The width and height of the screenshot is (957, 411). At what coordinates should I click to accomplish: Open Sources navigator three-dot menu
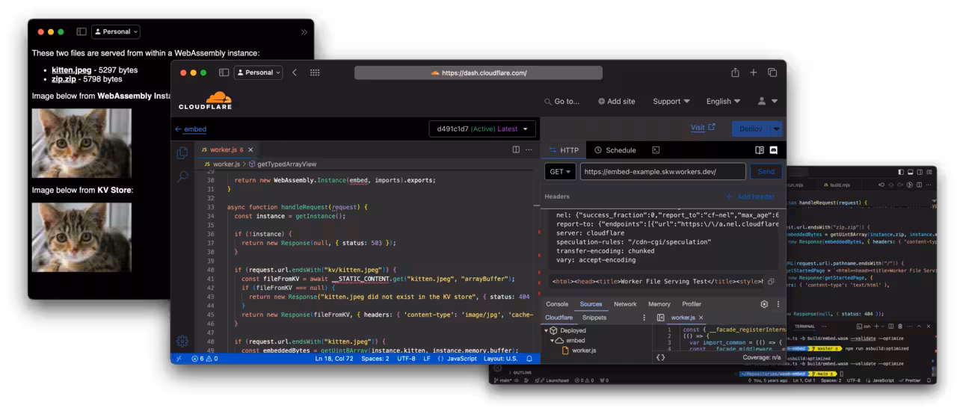coord(644,318)
